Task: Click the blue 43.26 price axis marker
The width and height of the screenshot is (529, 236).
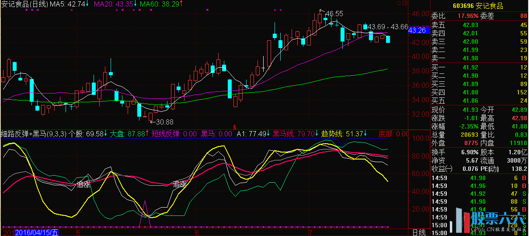Action: (417, 30)
